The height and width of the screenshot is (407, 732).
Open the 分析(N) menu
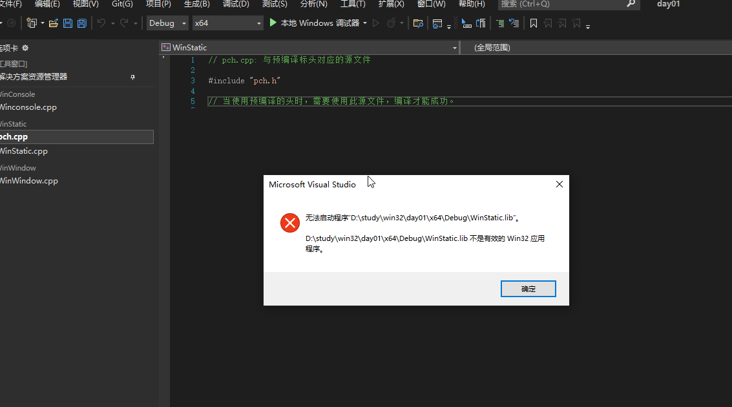[314, 4]
